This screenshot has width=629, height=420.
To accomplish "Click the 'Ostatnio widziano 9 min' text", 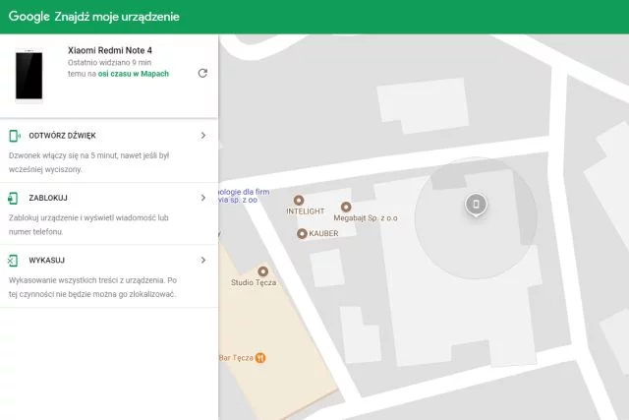I will click(x=109, y=62).
